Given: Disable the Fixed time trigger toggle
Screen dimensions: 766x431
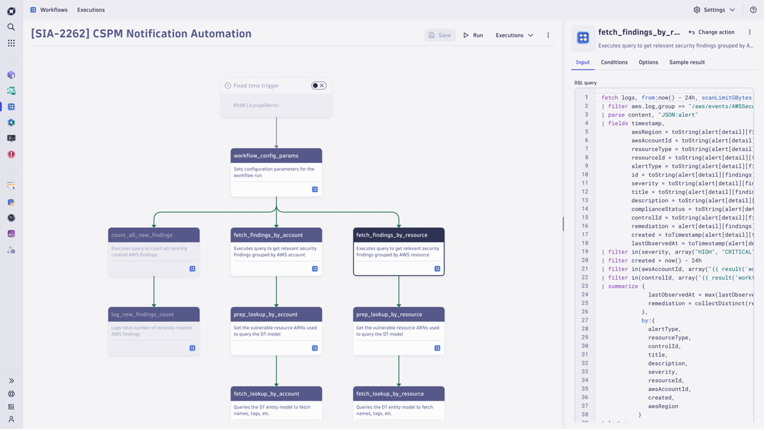Looking at the screenshot, I should coord(318,85).
